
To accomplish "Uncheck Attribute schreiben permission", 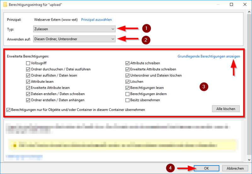I will pos(128,63).
